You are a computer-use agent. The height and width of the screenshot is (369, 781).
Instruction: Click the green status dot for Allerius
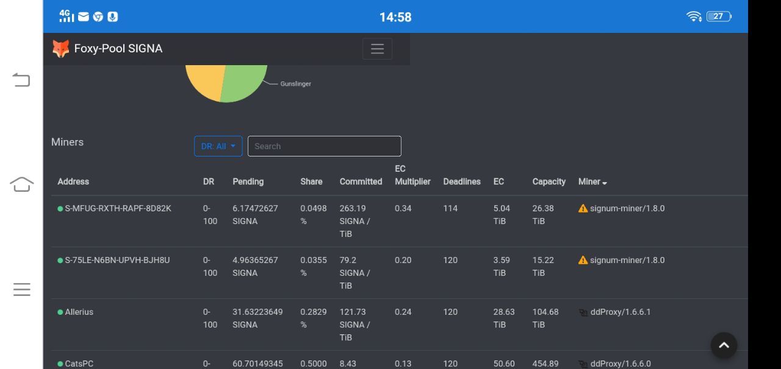click(60, 312)
